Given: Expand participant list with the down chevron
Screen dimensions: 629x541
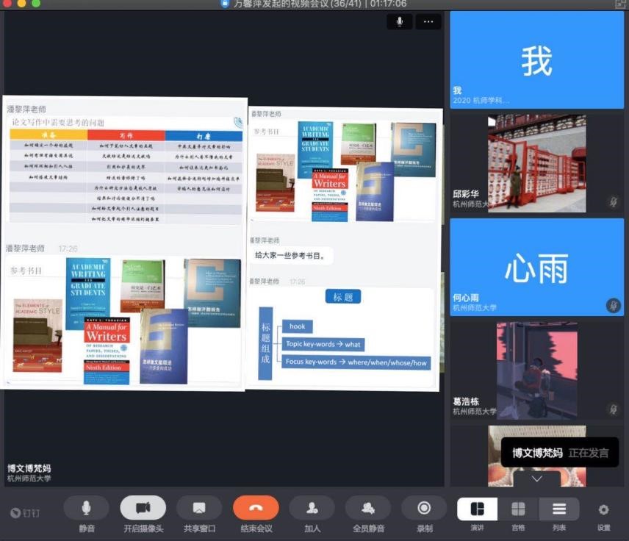Looking at the screenshot, I should [536, 479].
